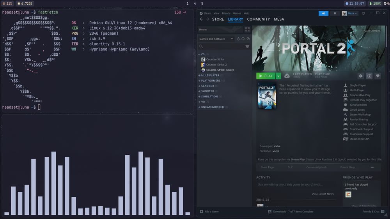This screenshot has height=219, width=390.
Task: Click the Achievements feature icon
Action: (346, 105)
